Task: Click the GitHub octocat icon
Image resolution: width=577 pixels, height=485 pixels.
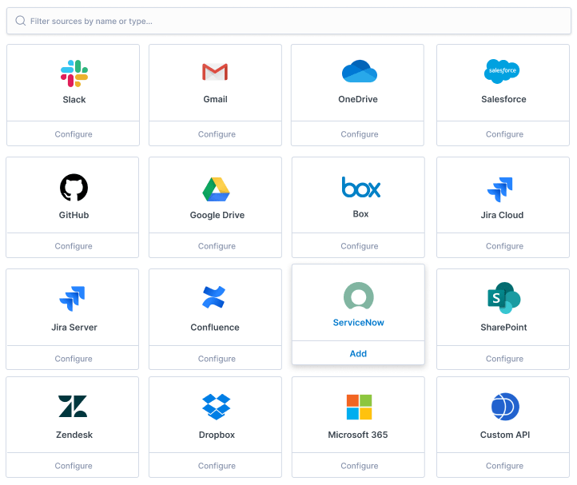Action: 74,188
